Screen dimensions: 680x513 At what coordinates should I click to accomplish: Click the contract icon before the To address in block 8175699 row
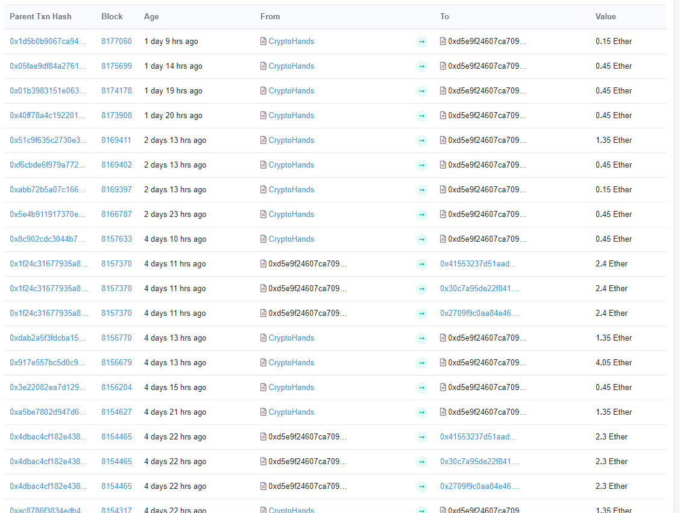click(x=442, y=66)
